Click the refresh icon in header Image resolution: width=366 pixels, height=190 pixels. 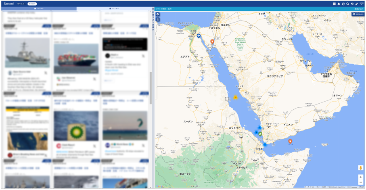343,4
